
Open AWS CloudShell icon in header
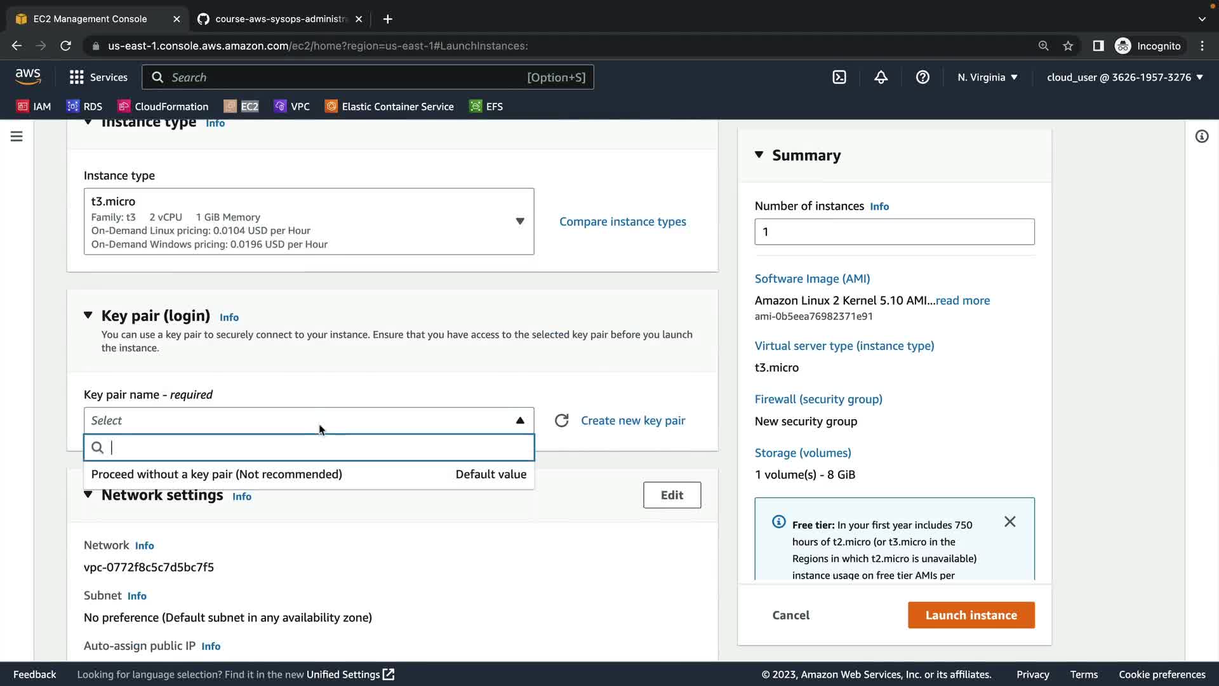[839, 77]
